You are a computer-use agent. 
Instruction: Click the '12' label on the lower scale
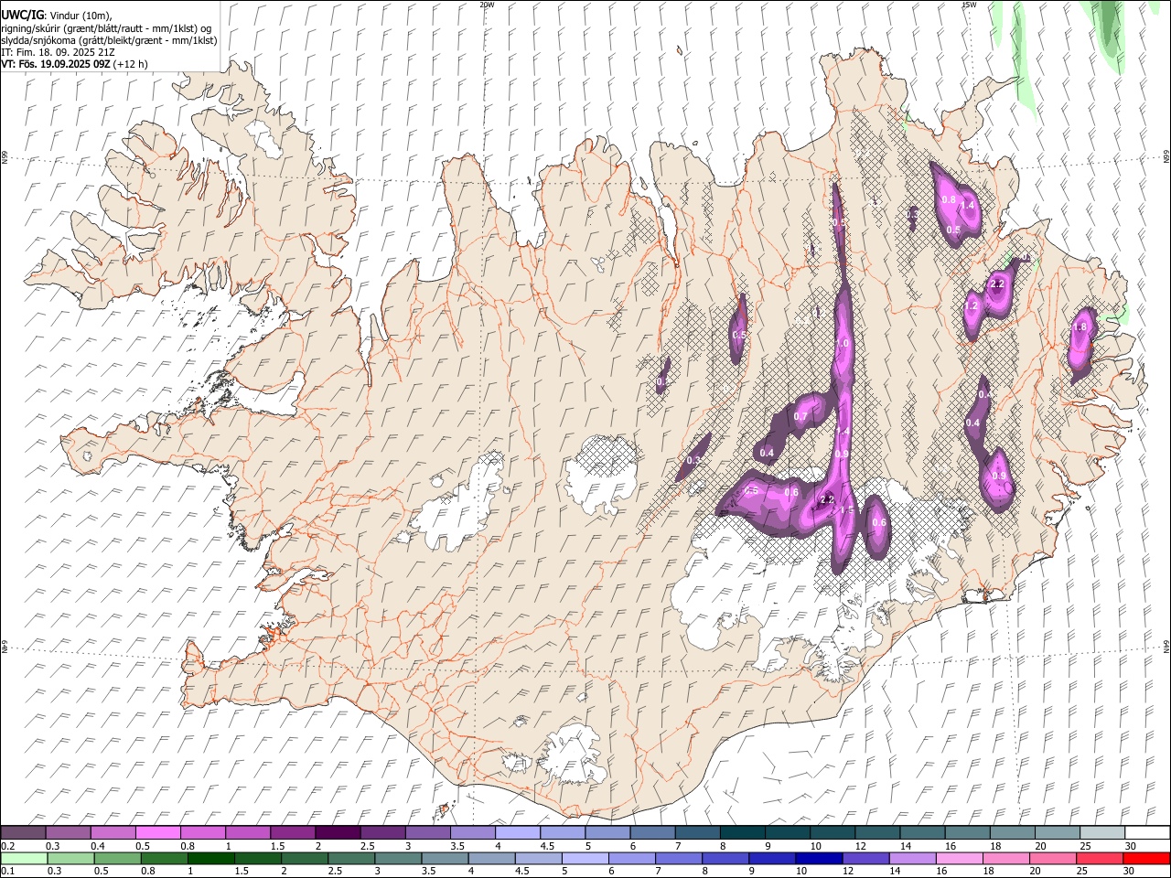pos(847,872)
